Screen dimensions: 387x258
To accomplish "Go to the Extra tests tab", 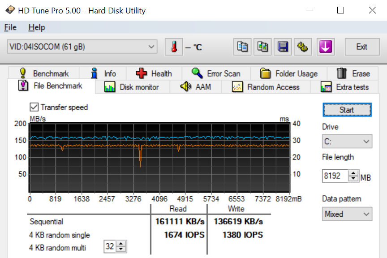I will click(344, 87).
